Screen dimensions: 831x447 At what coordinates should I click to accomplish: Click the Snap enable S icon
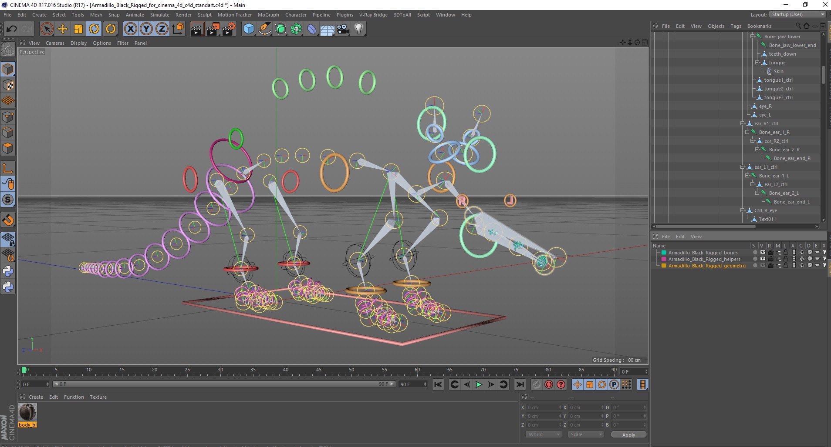[8, 200]
